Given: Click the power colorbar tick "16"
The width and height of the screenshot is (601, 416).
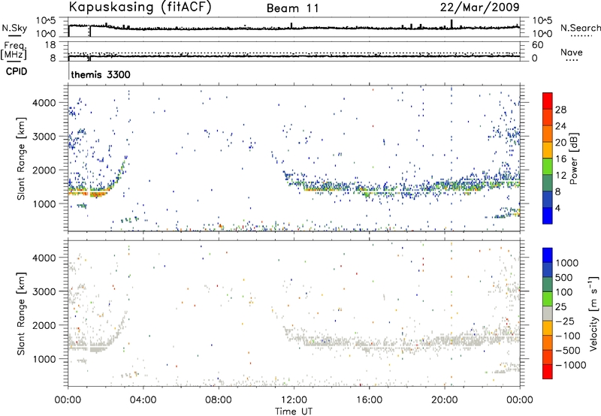Looking at the screenshot, I should click(560, 159).
